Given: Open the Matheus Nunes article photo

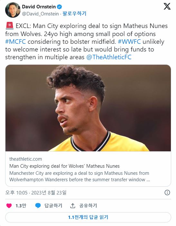Looking at the screenshot, I should [x=88, y=108].
